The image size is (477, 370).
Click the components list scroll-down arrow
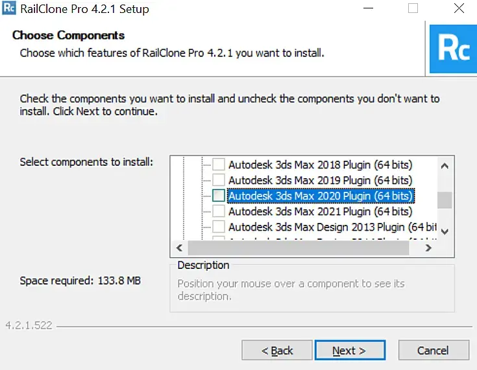445,231
